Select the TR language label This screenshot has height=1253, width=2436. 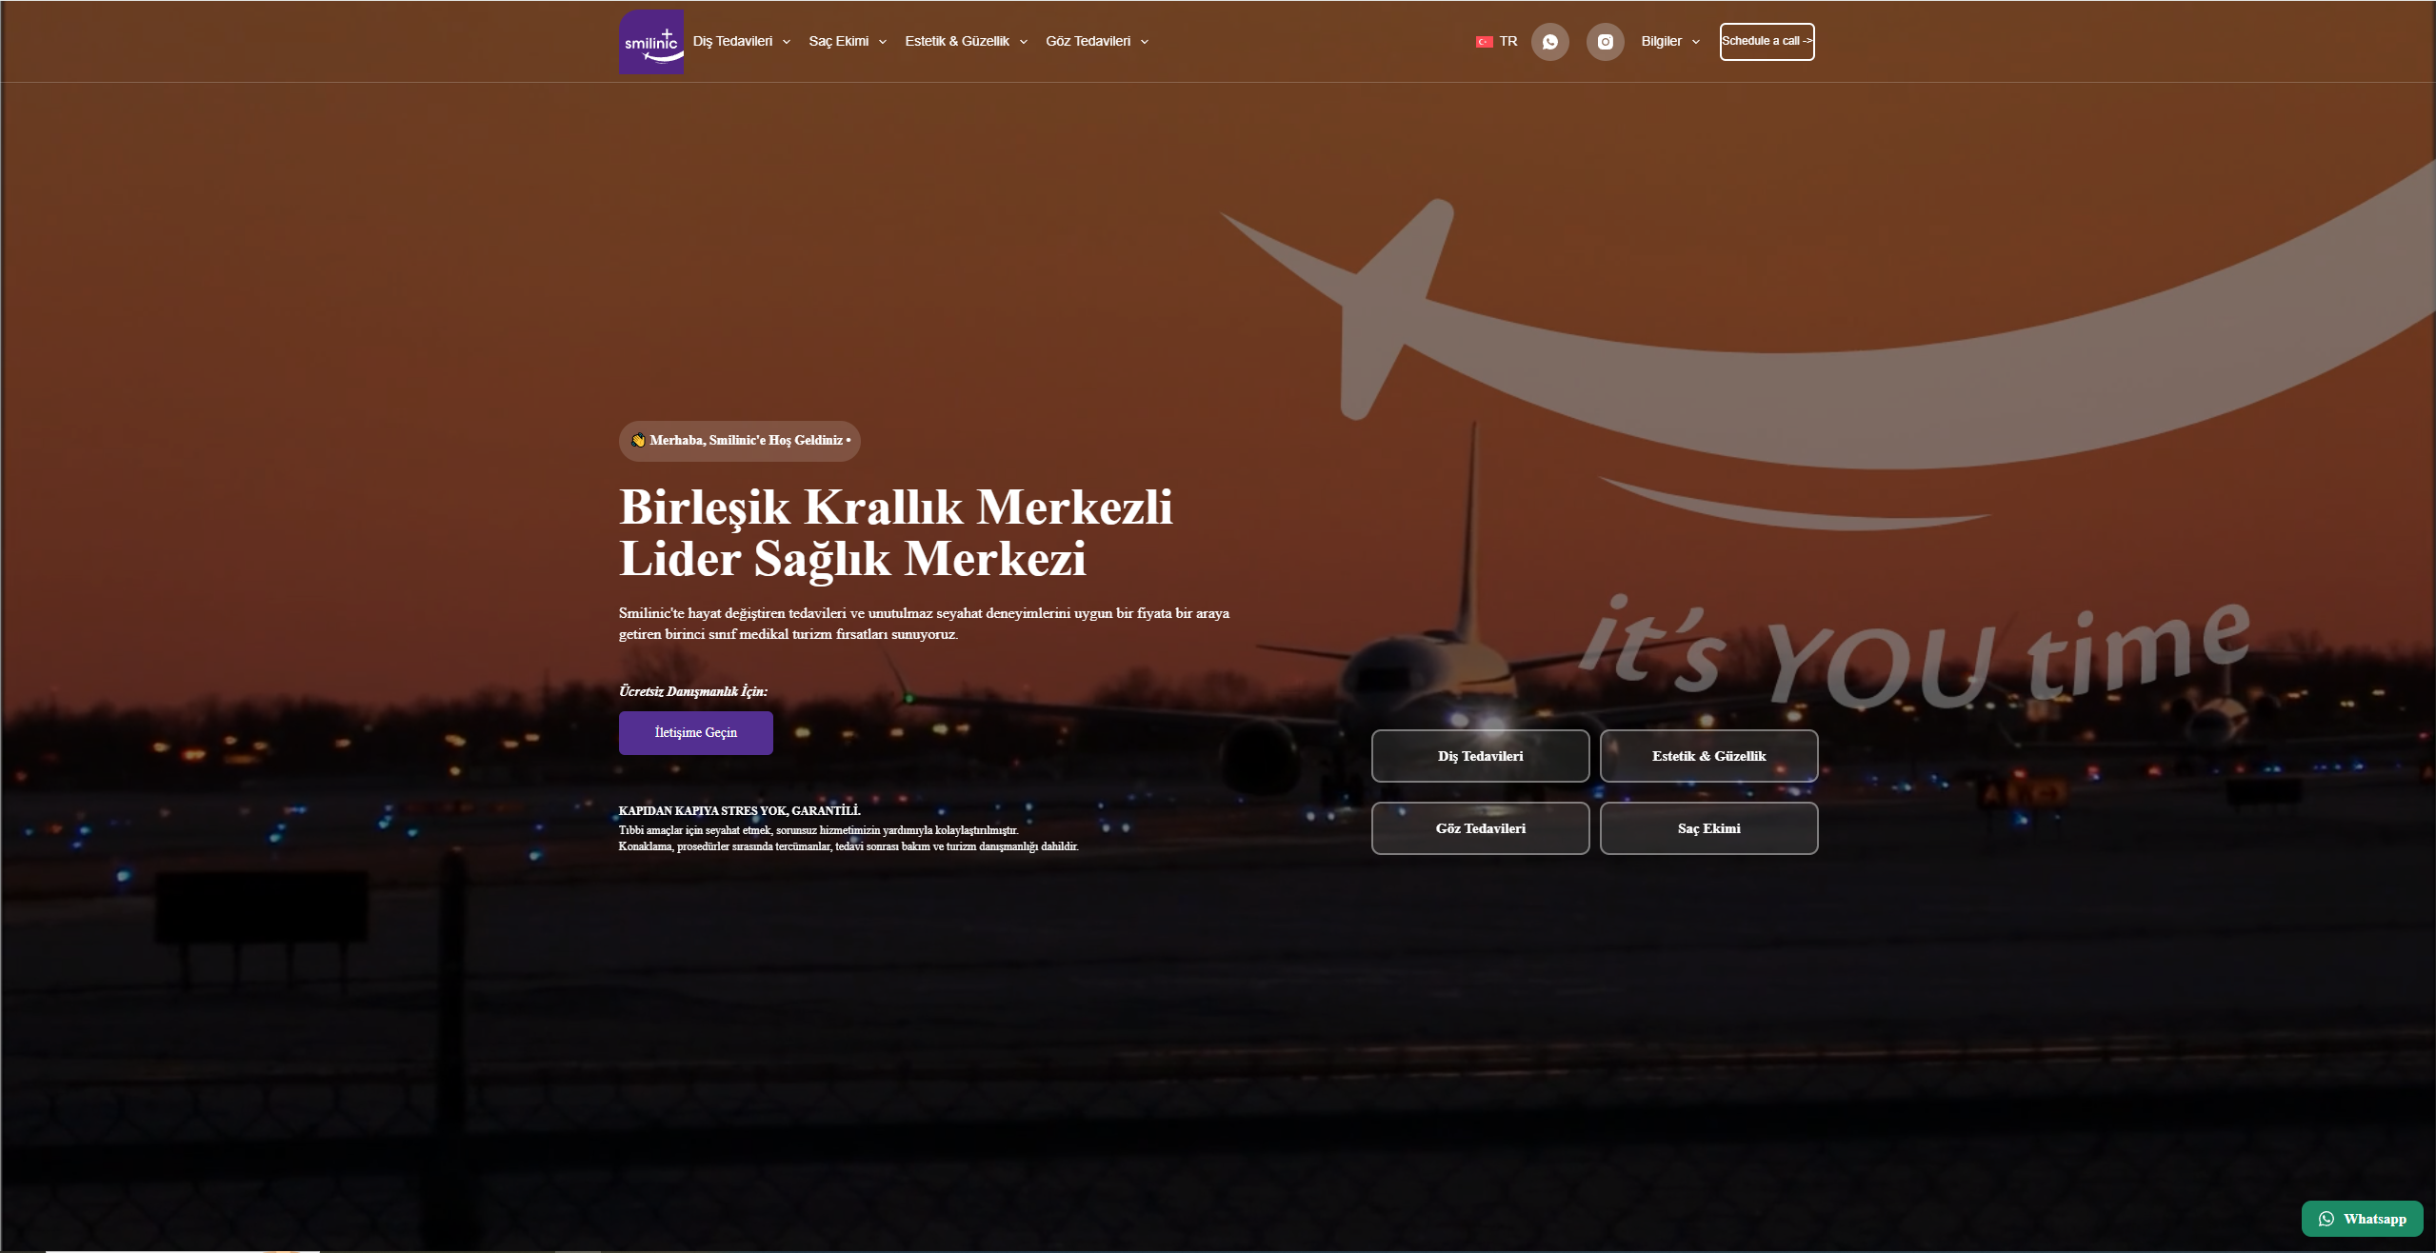click(1508, 41)
